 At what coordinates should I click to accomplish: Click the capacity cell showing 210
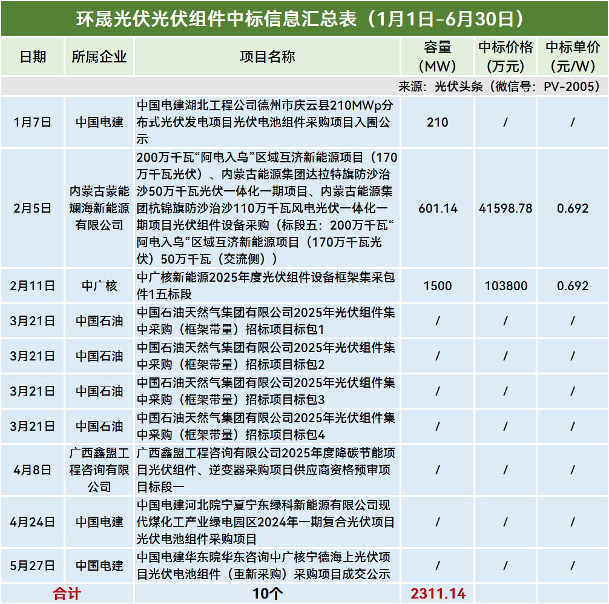click(437, 122)
